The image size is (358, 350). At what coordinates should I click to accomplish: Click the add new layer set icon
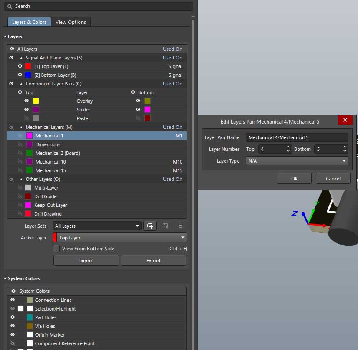150,226
